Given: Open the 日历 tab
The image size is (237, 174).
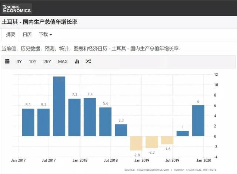Looking at the screenshot, I should [27, 35].
